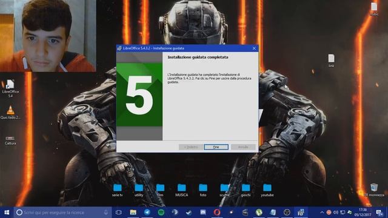Open the serie tv folder
Image resolution: width=388 pixels, height=218 pixels.
tap(117, 190)
